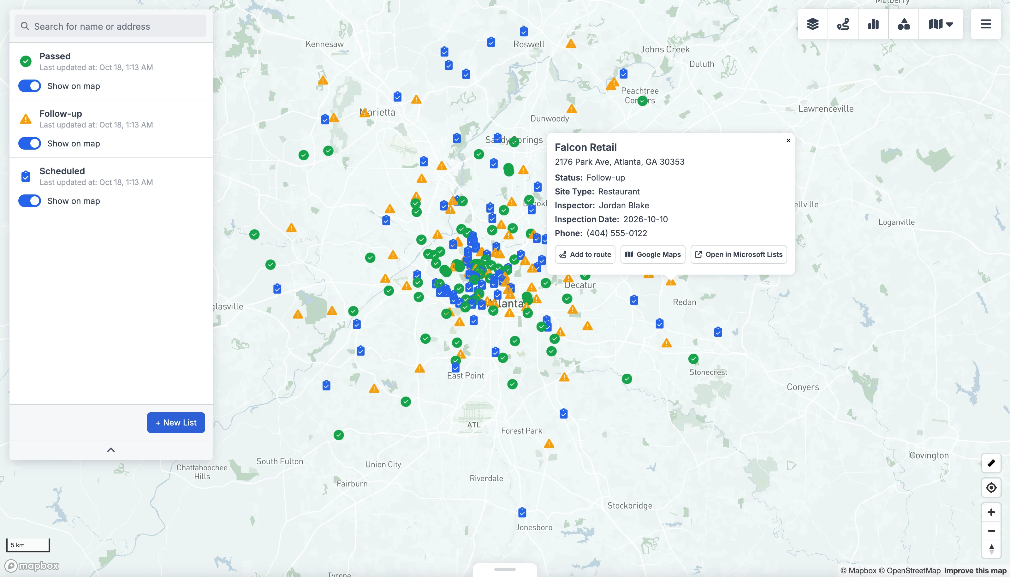Viewport: 1010px width, 577px height.
Task: Open the shapes category styling icon
Action: [903, 24]
